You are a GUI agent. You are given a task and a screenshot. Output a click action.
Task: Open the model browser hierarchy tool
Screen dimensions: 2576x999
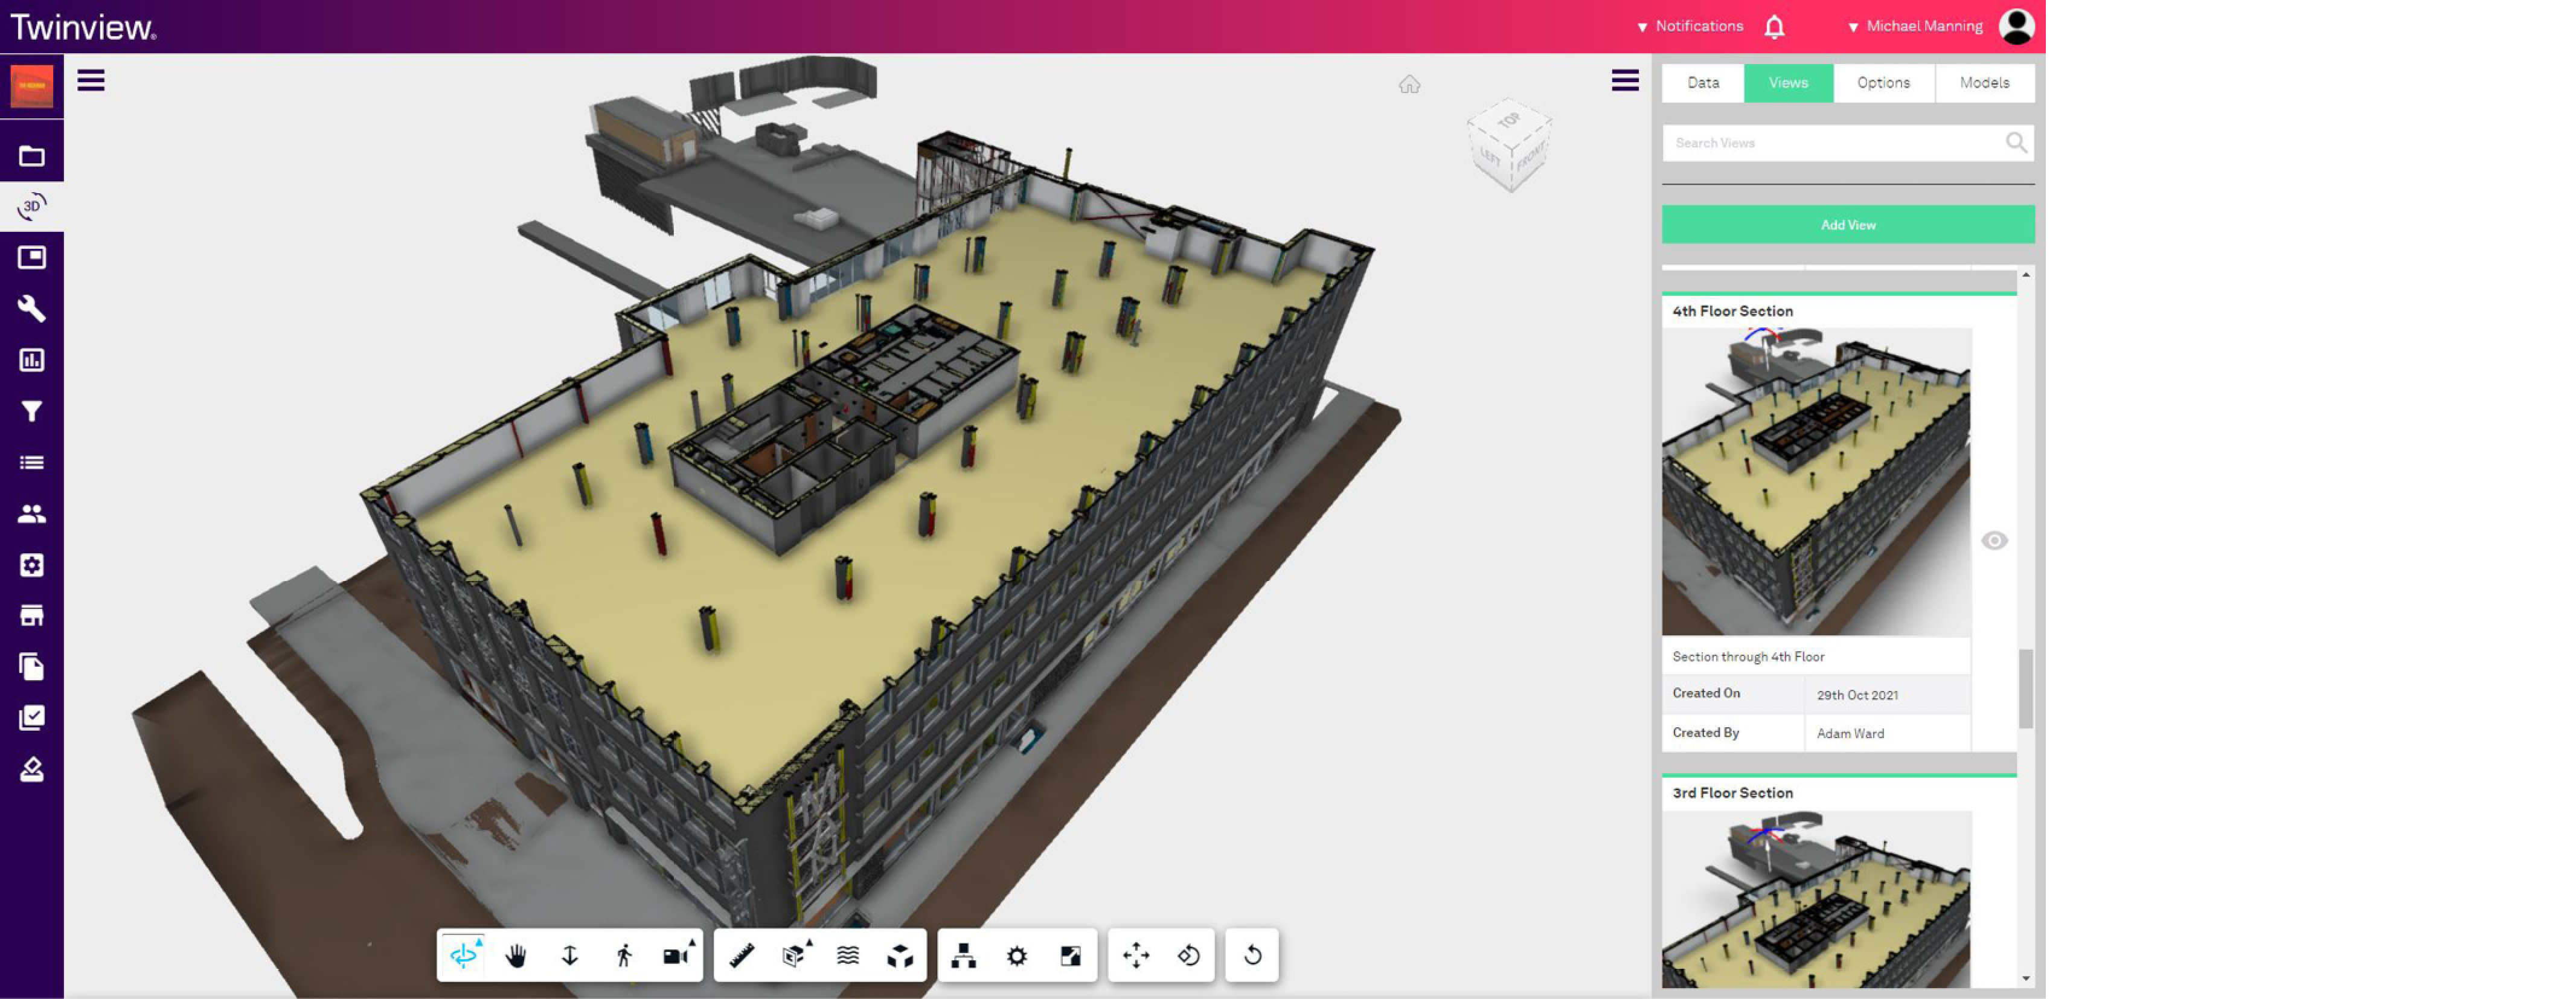click(964, 956)
